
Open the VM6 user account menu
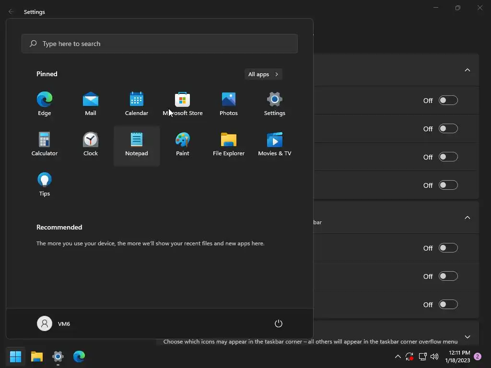(x=54, y=323)
